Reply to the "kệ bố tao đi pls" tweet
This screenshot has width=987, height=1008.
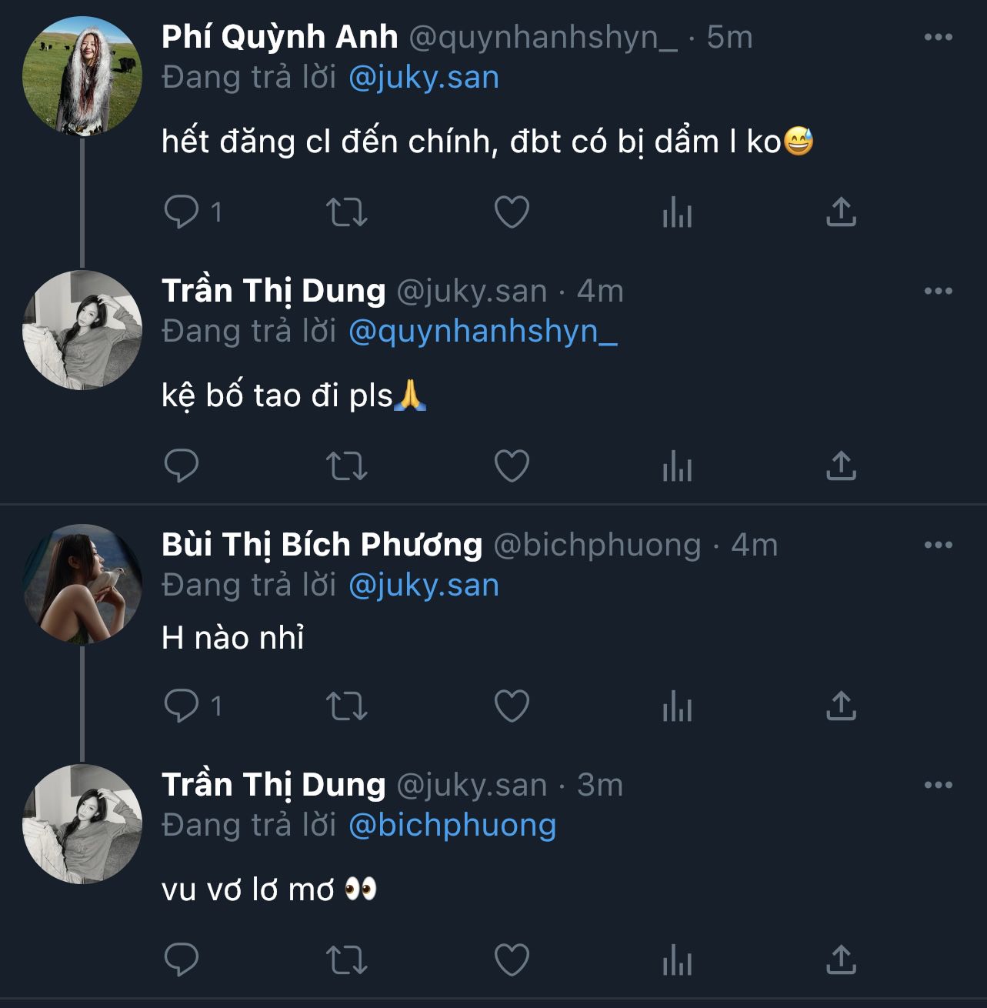(x=182, y=466)
